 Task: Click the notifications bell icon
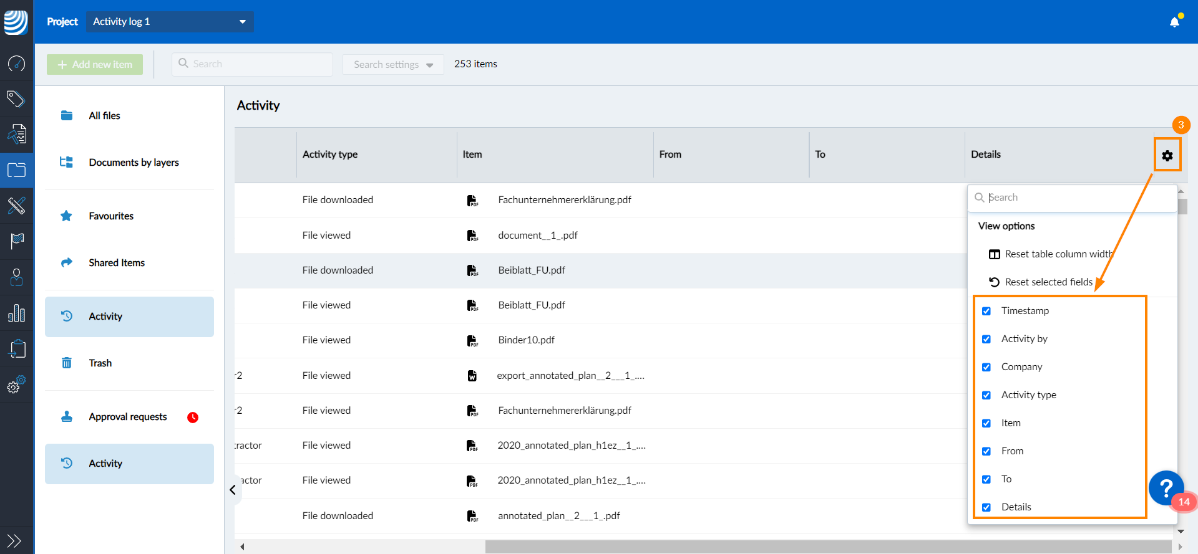[x=1174, y=22]
